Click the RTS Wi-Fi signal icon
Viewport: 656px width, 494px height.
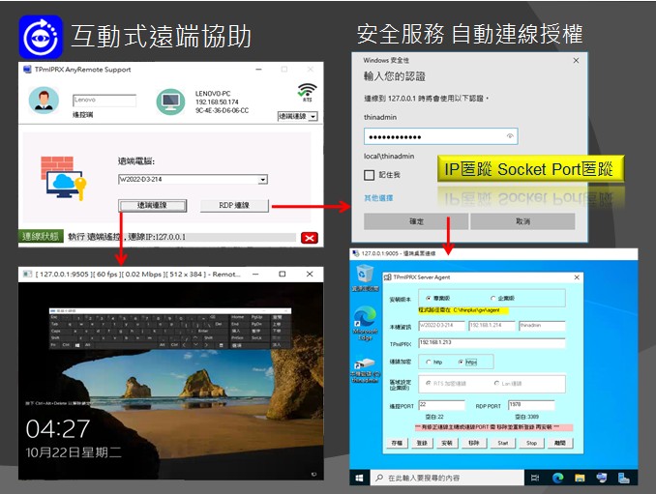coord(307,91)
